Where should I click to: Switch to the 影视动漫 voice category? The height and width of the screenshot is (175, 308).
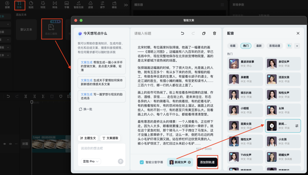(x=275, y=46)
